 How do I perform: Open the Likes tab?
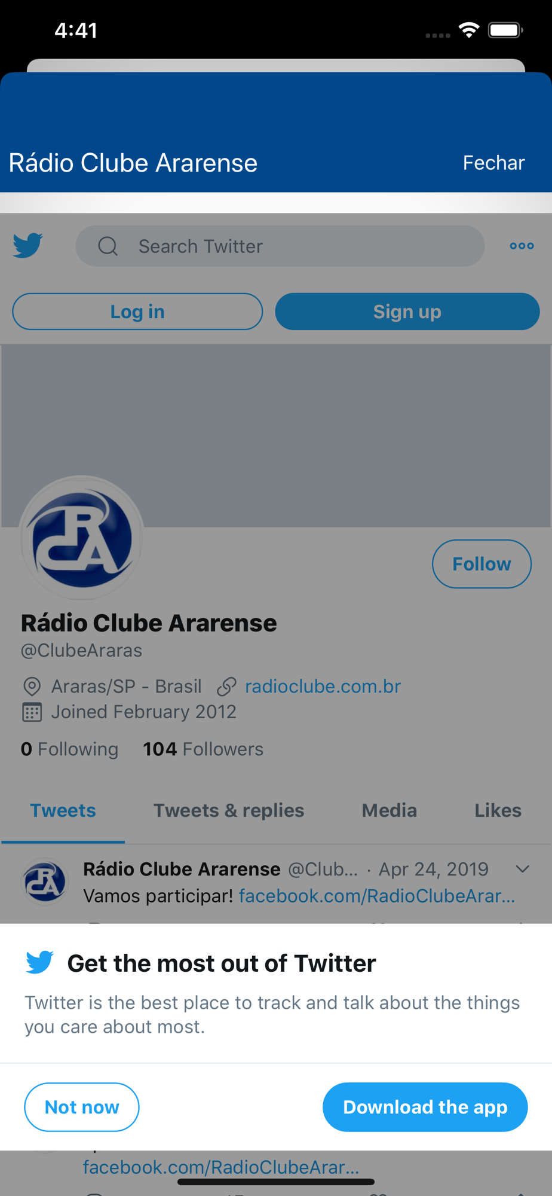point(498,810)
